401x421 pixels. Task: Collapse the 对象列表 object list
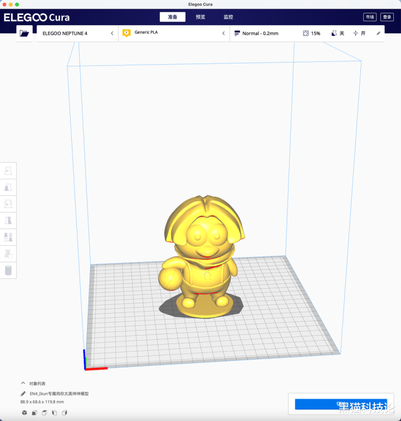point(23,383)
